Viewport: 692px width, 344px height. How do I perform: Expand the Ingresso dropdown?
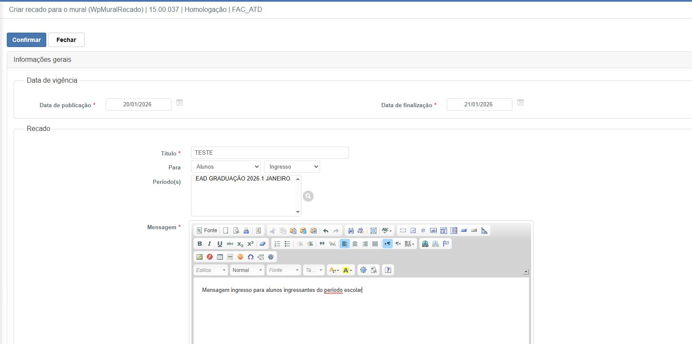[292, 167]
